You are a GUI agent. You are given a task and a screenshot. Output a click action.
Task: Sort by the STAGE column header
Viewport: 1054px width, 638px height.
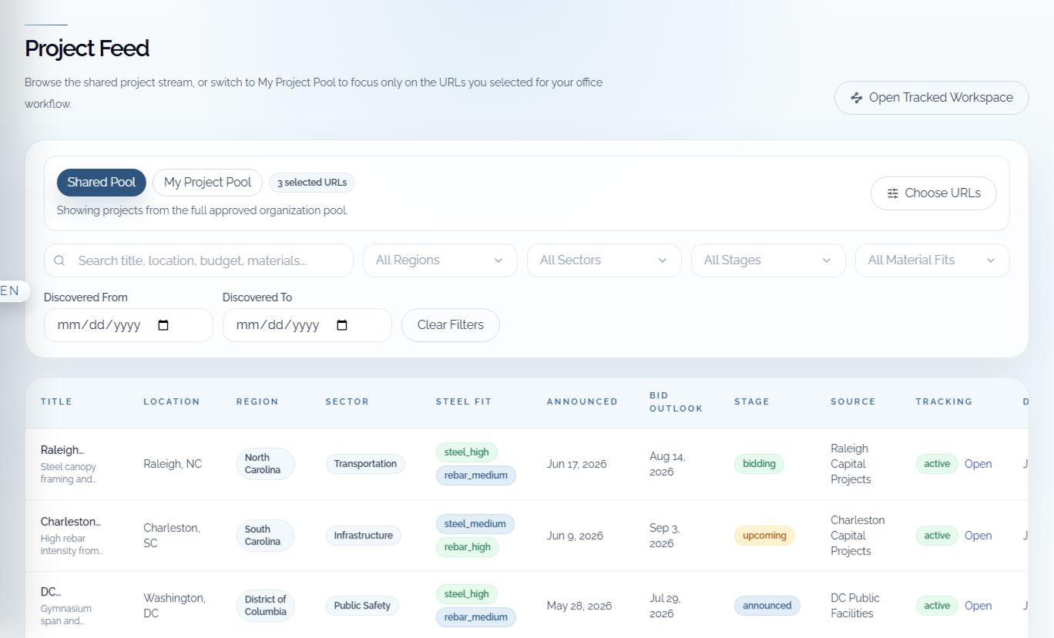click(x=751, y=401)
